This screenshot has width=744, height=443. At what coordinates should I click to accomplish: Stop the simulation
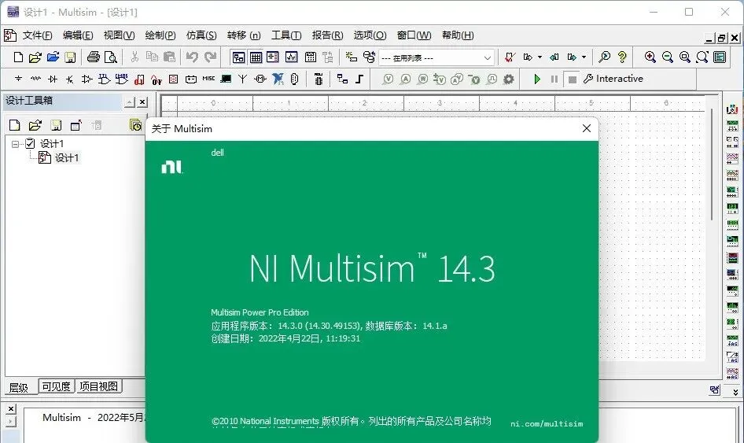573,79
